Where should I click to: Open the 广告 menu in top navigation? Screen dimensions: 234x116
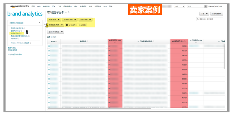tap(59, 7)
